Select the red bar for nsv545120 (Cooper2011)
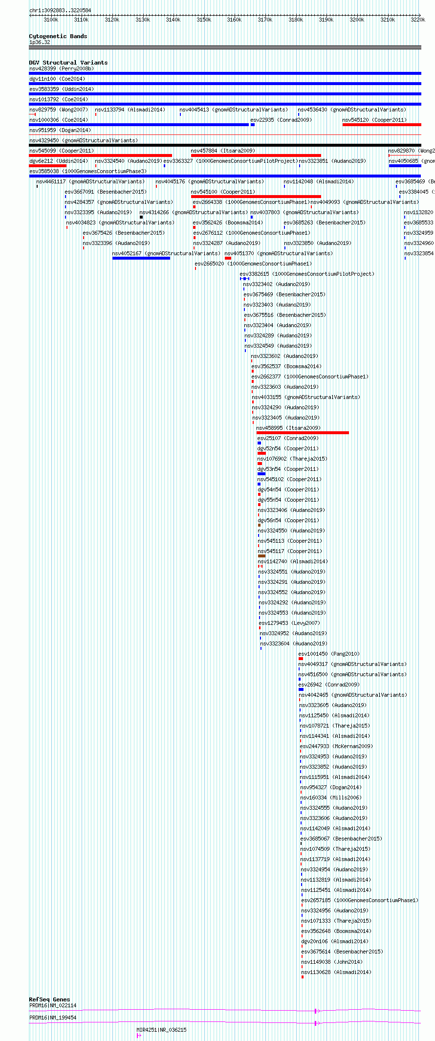Image resolution: width=435 pixels, height=1041 pixels. (x=382, y=125)
